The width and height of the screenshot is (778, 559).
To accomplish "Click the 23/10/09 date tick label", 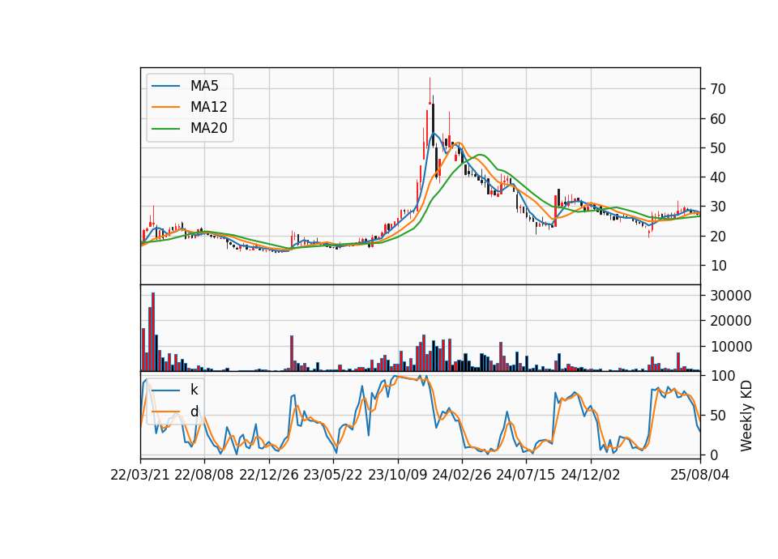I will click(397, 476).
